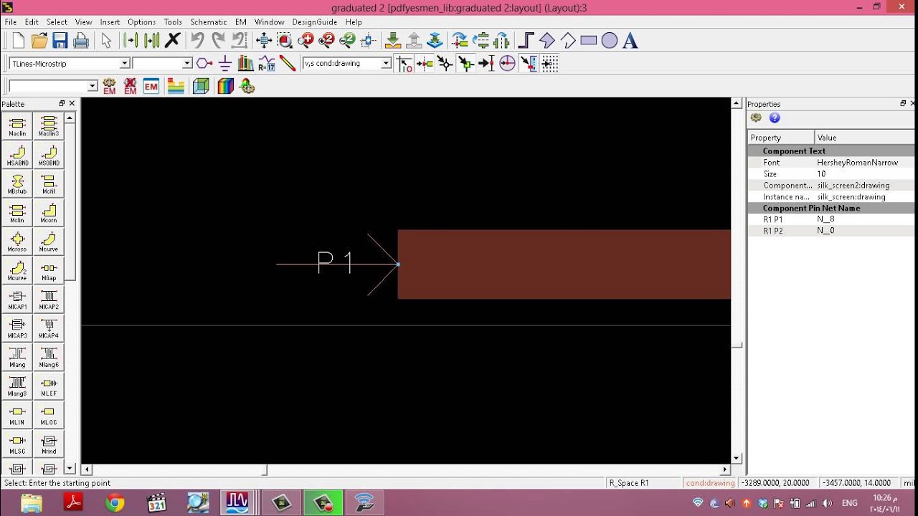Select the Maclin3 palette component
Viewport: 918px width, 516px height.
pyautogui.click(x=49, y=126)
